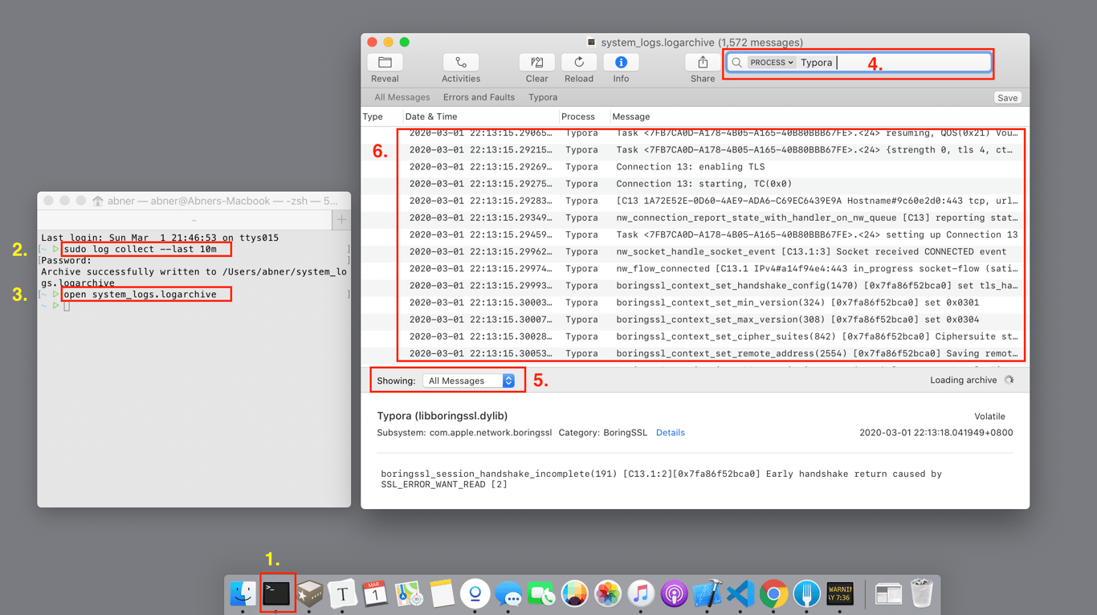The height and width of the screenshot is (615, 1097).
Task: Select the 'Connection 13: enabling TLS' log row
Action: (x=695, y=167)
